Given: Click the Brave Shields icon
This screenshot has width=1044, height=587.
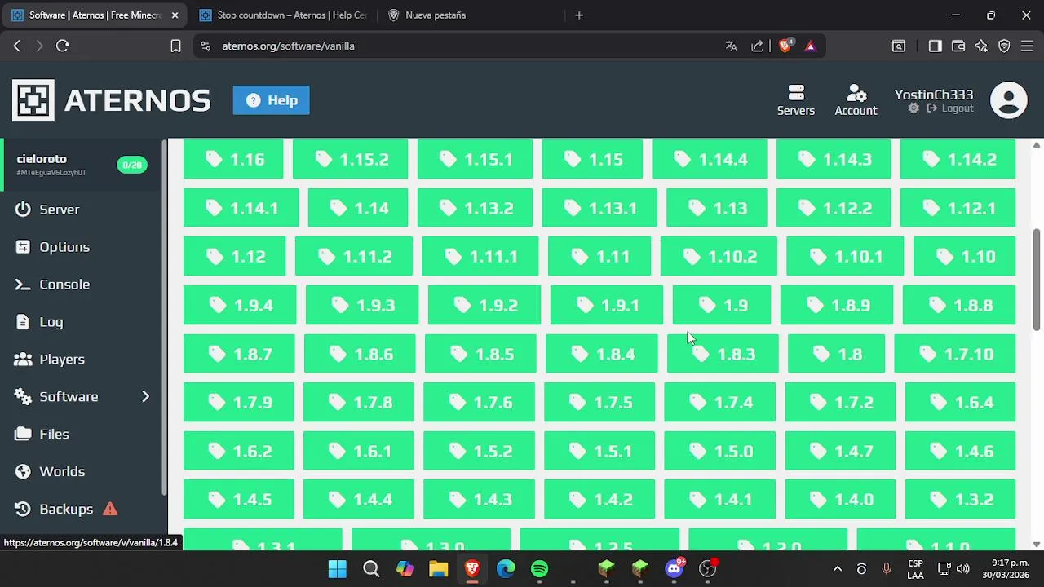Looking at the screenshot, I should pos(785,46).
